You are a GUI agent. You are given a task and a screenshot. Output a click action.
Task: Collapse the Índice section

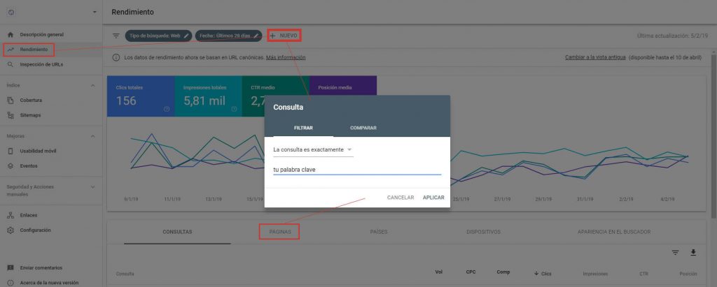pyautogui.click(x=93, y=85)
